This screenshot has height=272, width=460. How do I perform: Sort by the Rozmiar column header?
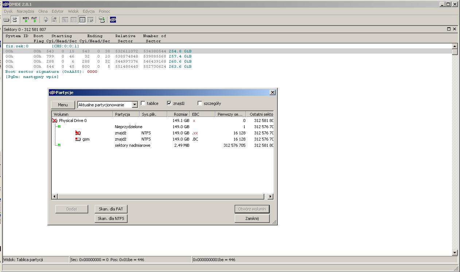coord(179,114)
